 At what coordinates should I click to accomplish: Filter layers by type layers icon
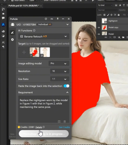click(x=124, y=5)
